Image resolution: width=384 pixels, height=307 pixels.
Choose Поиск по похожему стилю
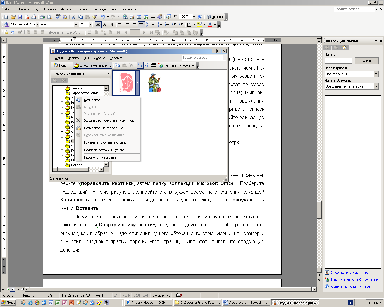click(108, 150)
